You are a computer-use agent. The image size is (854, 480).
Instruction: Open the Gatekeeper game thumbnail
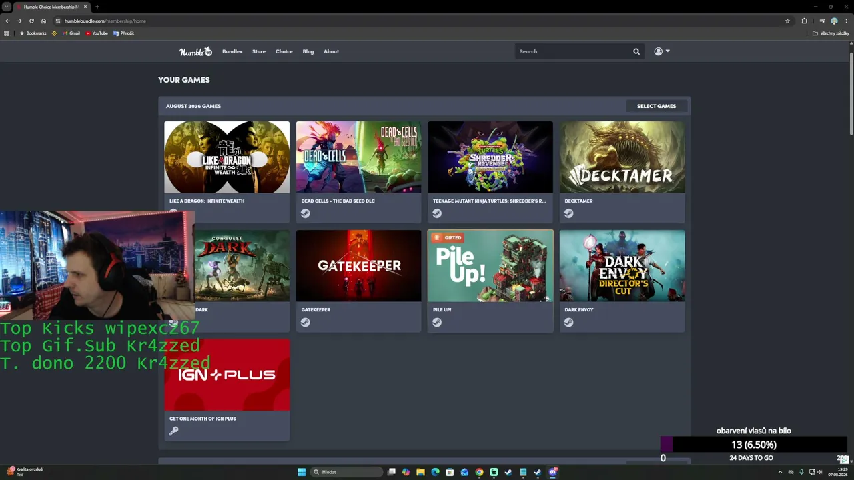tap(358, 266)
